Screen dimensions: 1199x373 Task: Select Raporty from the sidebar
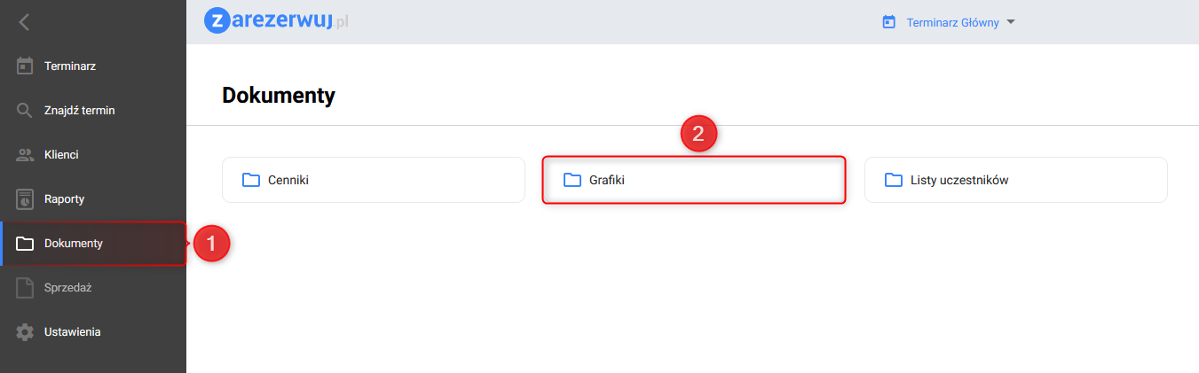[64, 199]
